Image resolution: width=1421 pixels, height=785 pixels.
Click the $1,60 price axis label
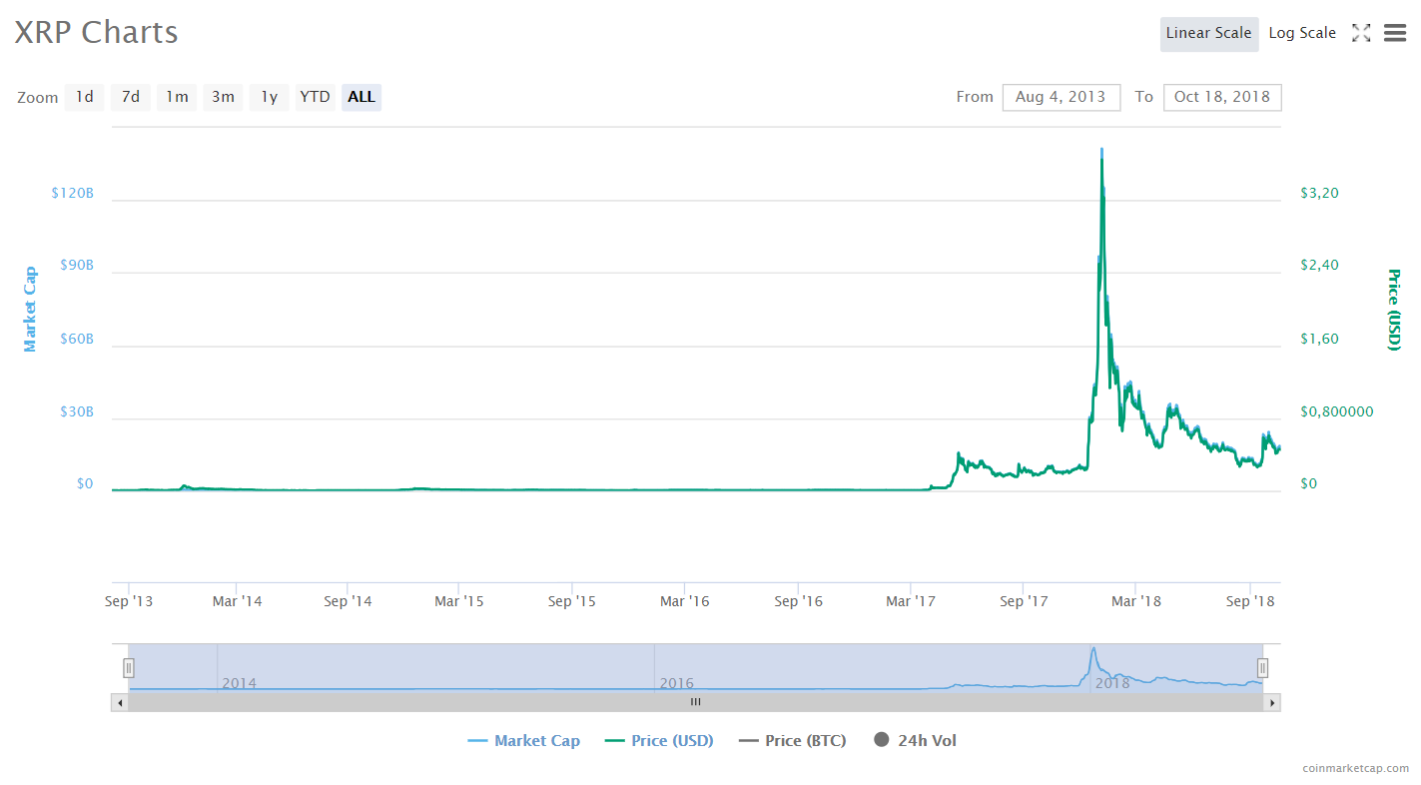[x=1319, y=339]
